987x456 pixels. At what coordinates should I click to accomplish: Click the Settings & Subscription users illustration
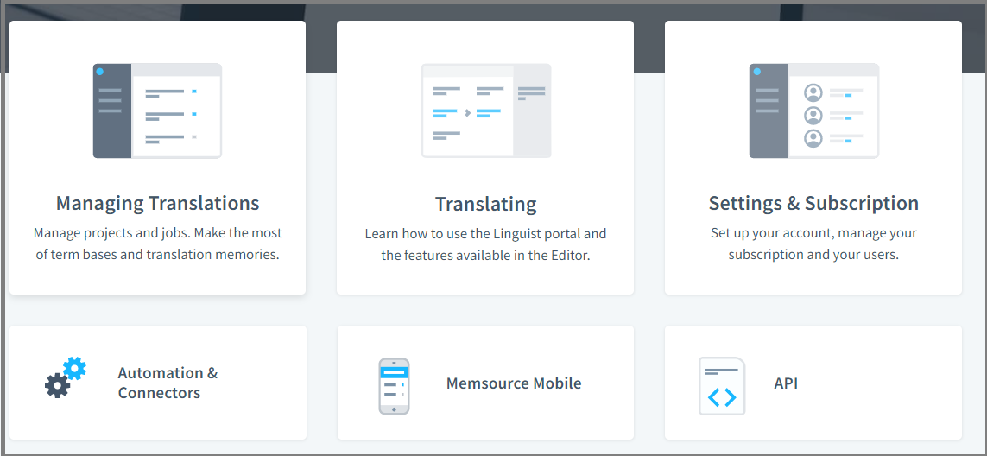tap(813, 111)
